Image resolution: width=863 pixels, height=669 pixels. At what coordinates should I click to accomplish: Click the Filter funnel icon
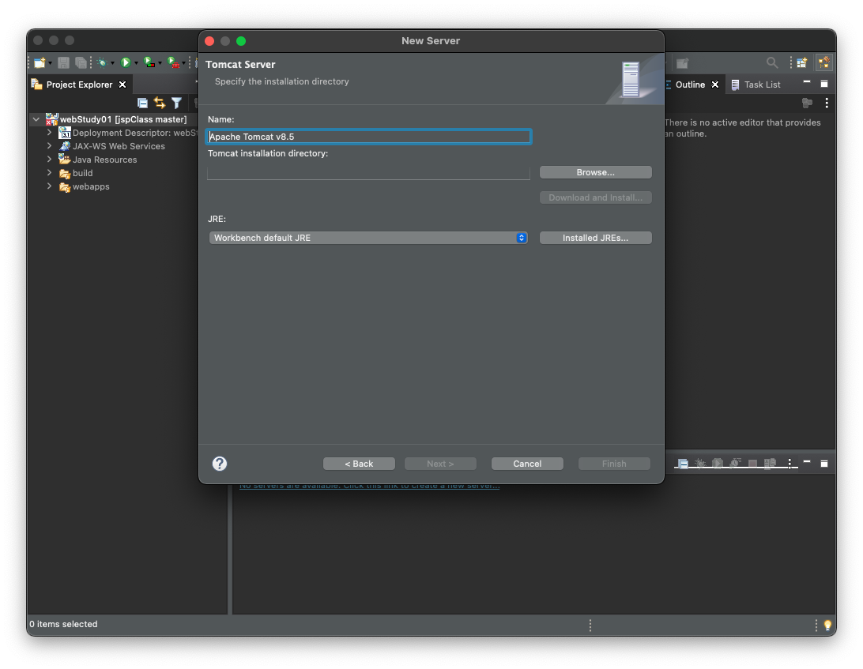[x=177, y=103]
